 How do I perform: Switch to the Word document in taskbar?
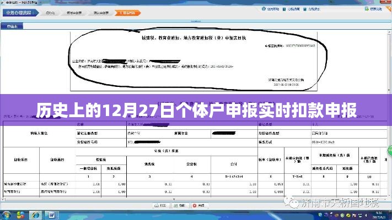click(x=52, y=215)
